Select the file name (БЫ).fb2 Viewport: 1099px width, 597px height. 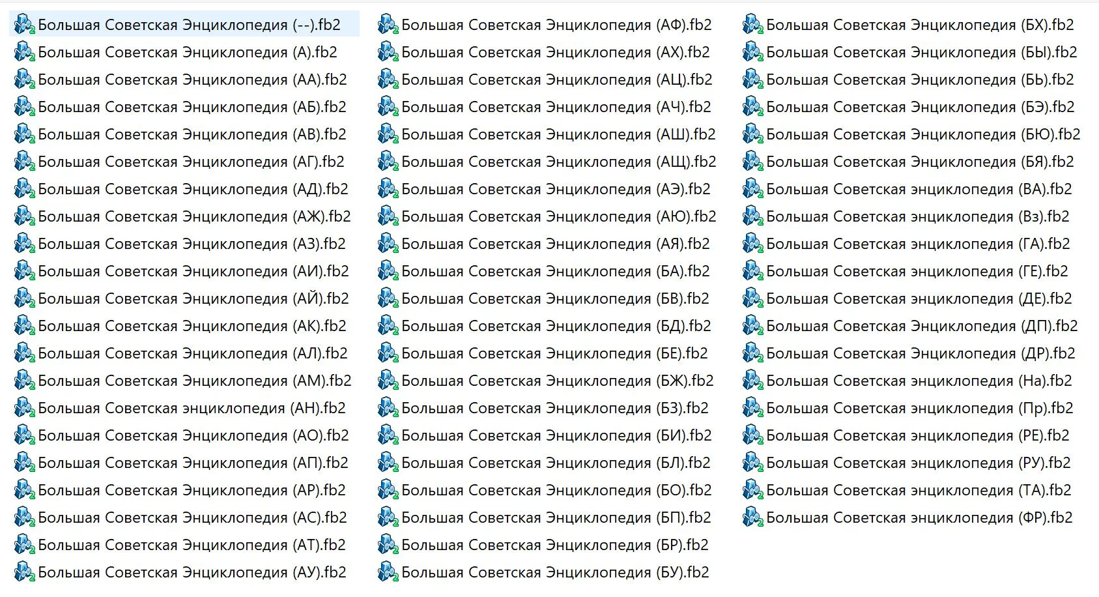click(x=921, y=52)
